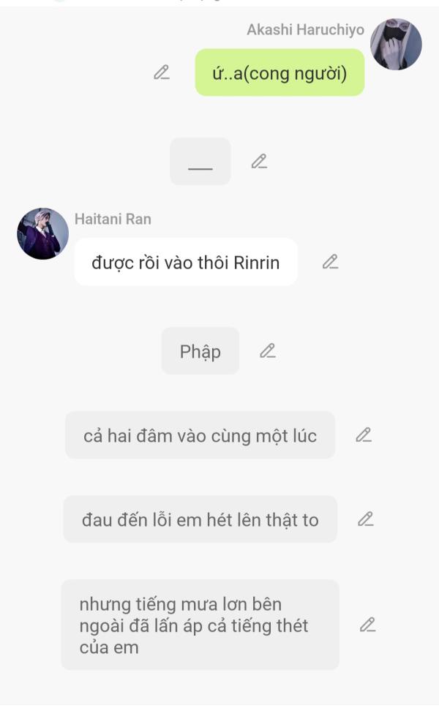Select the 'đau đến lỗi em hét lên' bubble

coord(200,519)
